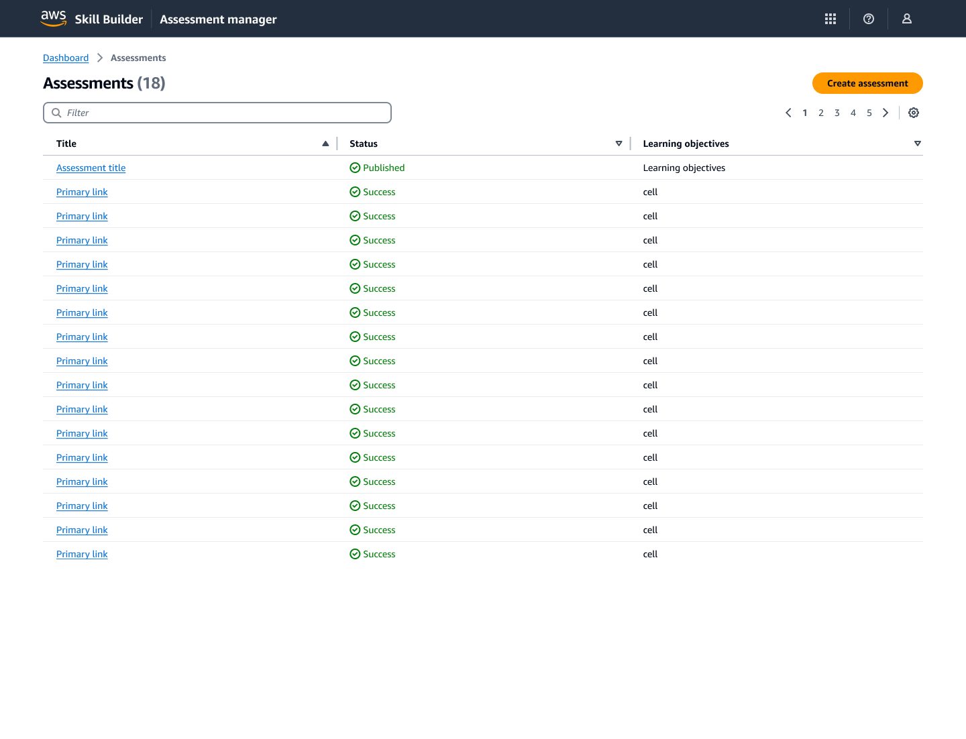This screenshot has height=739, width=966.
Task: Open the apps grid menu icon
Action: 830,19
